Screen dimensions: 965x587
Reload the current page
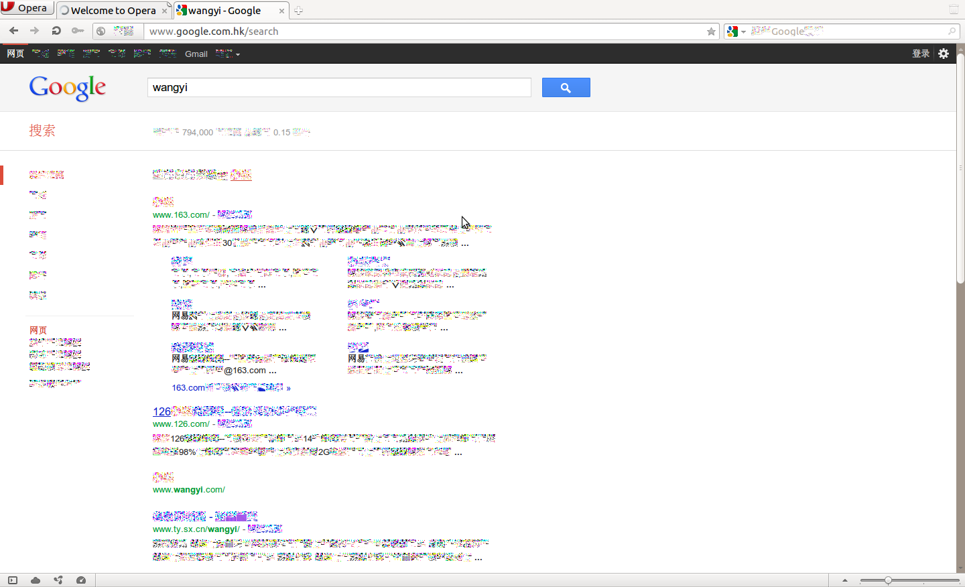[x=56, y=31]
